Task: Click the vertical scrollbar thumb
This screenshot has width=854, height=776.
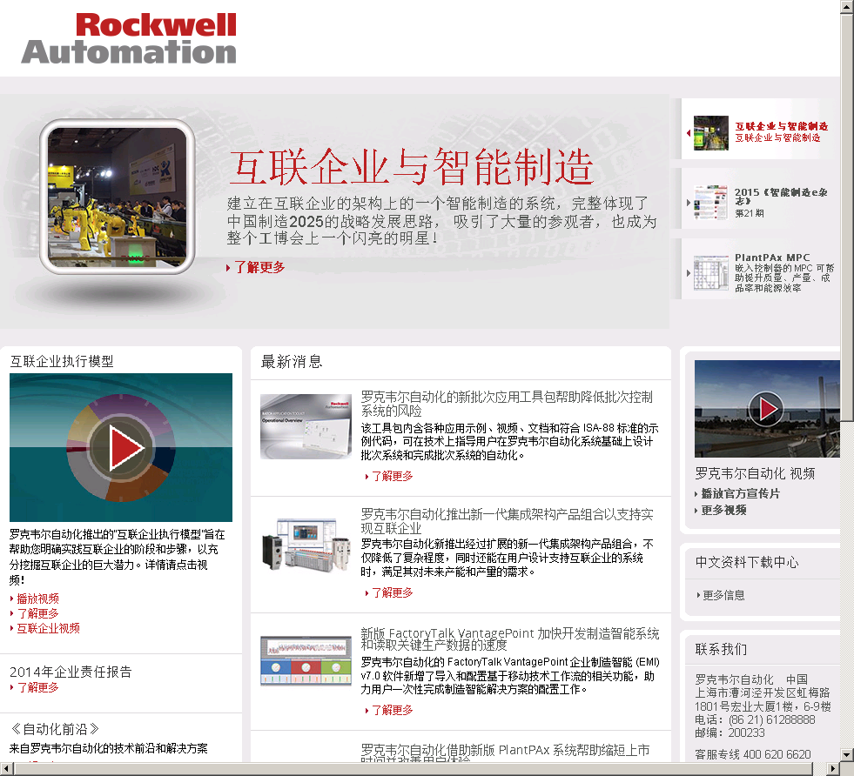Action: pyautogui.click(x=847, y=217)
